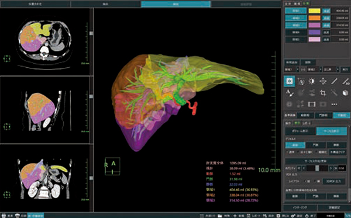Viewport: 351px width, 218px height.
Task: Click the yellow color swatch of region 1
Action: point(314,11)
